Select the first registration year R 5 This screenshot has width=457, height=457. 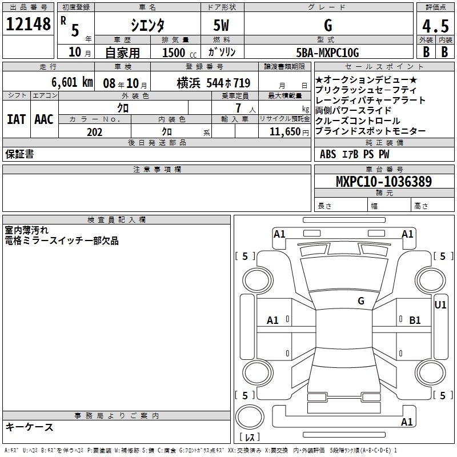click(x=71, y=26)
